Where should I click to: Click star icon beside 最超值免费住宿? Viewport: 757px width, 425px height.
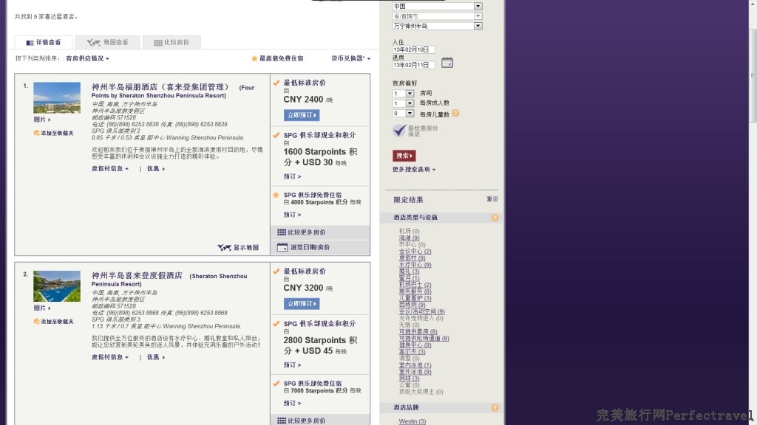pos(254,58)
